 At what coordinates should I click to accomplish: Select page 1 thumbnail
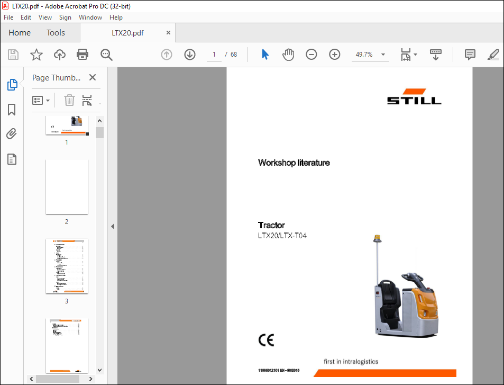point(67,126)
